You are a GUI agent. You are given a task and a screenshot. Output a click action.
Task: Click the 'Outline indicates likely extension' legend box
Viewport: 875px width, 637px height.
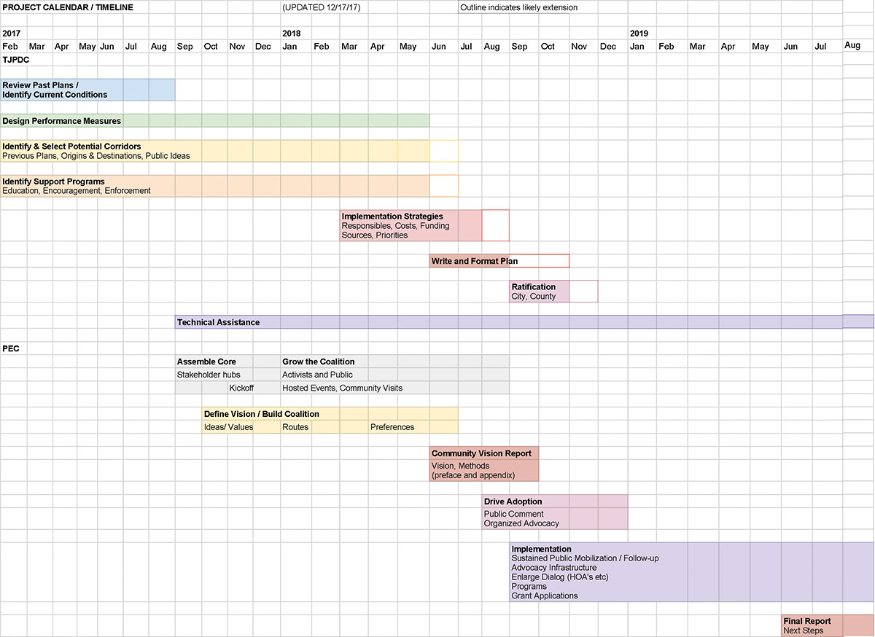pyautogui.click(x=528, y=8)
